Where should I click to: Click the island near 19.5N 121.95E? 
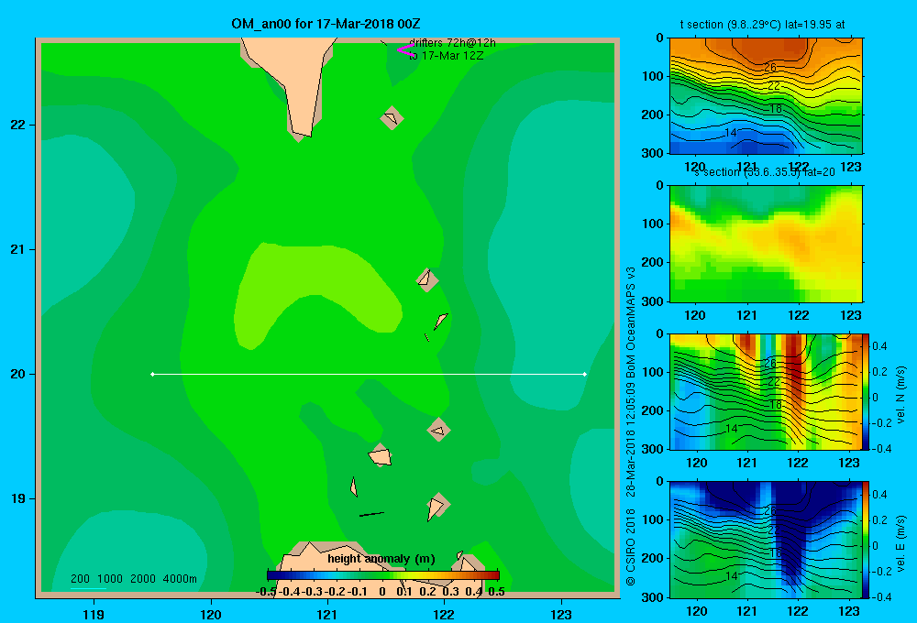pyautogui.click(x=438, y=430)
